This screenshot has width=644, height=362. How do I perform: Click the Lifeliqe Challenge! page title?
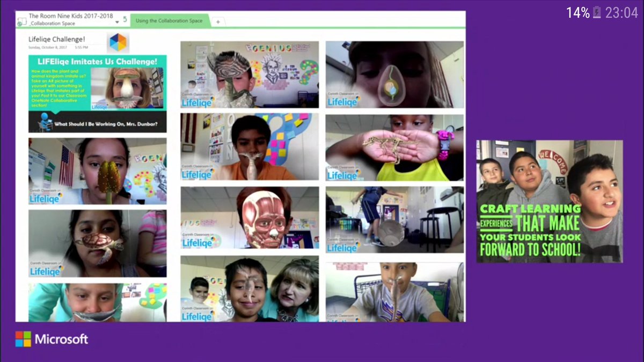coord(57,39)
